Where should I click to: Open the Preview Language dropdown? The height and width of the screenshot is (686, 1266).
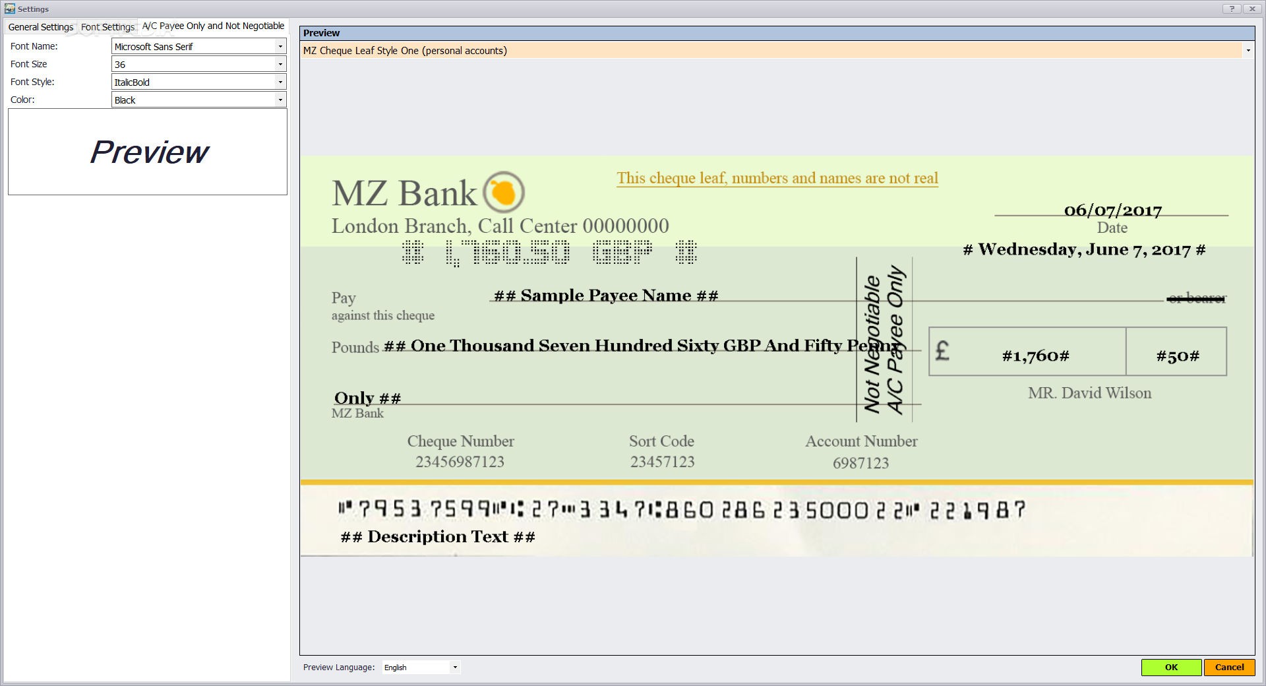tap(421, 667)
